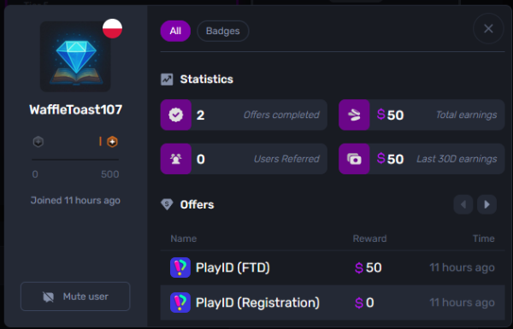
Task: Click the Offers diamond tag icon
Action: click(167, 204)
